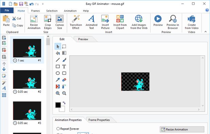The image size is (210, 134).
Task: Move frame up using sidebar arrow
Action: (4, 64)
